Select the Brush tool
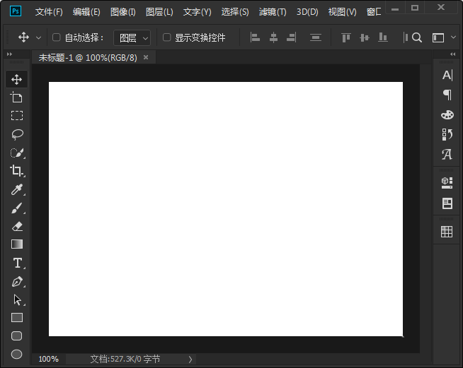 (x=17, y=208)
